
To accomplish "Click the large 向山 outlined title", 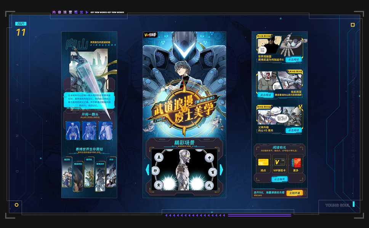I will pyautogui.click(x=77, y=44).
